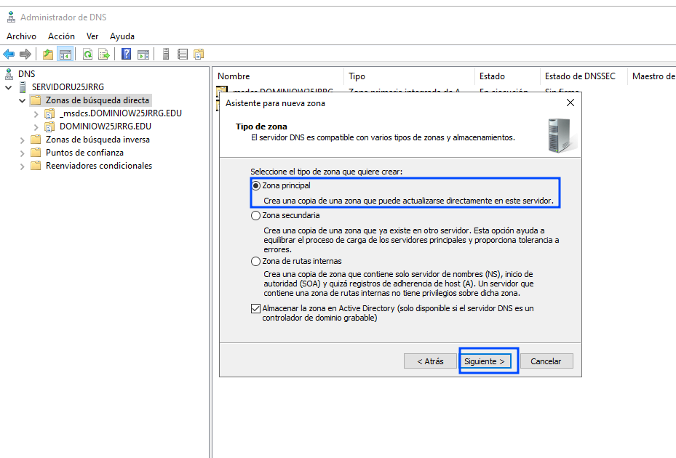Open the Ayuda menu

point(122,36)
